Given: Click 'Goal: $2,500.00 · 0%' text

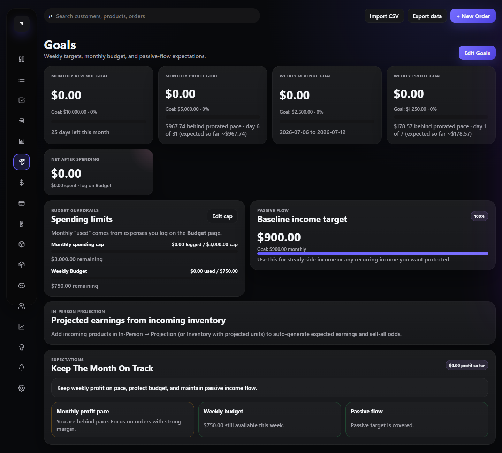Looking at the screenshot, I should tap(301, 112).
